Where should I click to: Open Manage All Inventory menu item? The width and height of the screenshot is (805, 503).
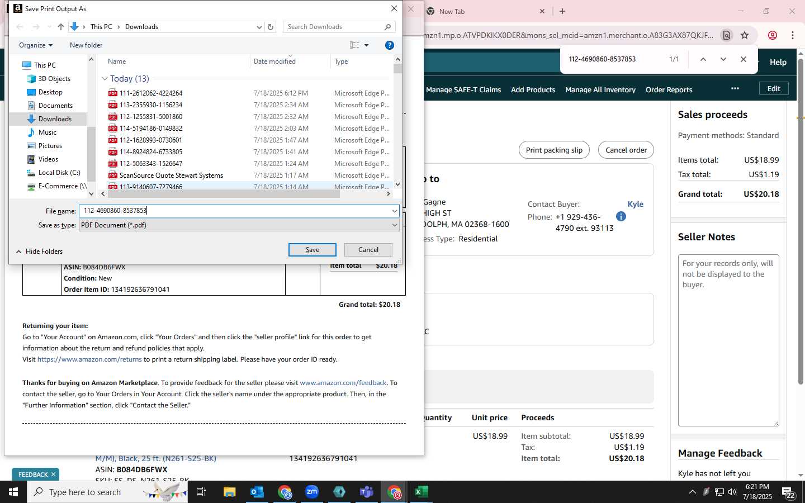click(600, 89)
